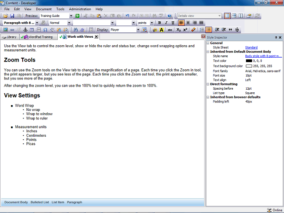Viewport: 284px width, 213px height.
Task: Select the single-pane layout view icon
Action: point(227,16)
